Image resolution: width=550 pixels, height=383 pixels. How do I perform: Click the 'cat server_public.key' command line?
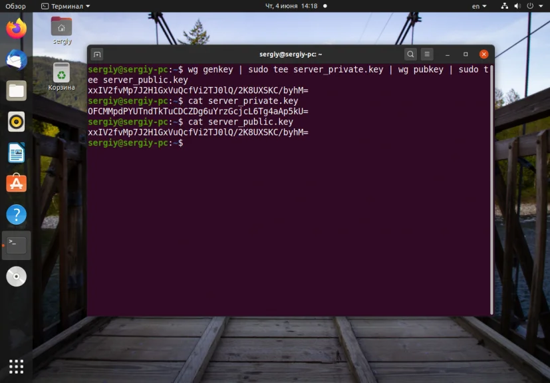pos(190,122)
